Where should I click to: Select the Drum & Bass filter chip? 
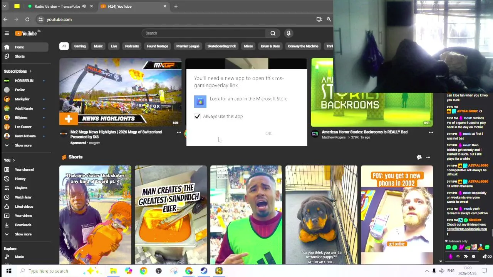[x=270, y=46]
